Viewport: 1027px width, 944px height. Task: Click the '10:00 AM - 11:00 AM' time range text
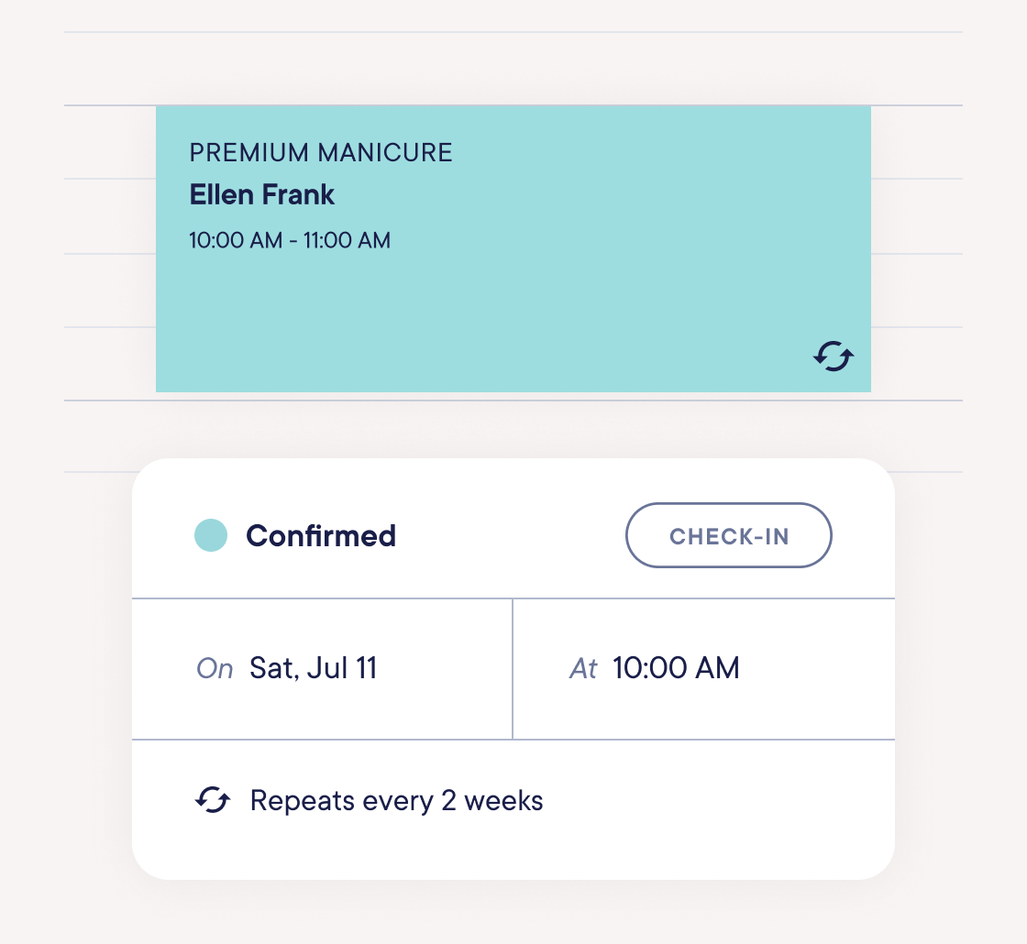(290, 240)
